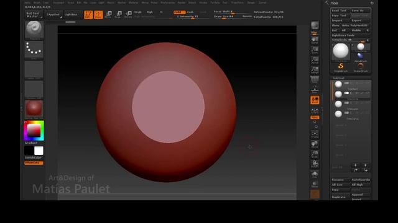Image resolution: width=398 pixels, height=223 pixels.
Task: Activate Edit mode button
Action: point(88,15)
